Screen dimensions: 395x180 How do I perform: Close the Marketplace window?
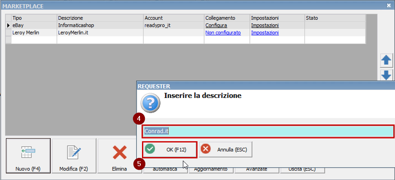[x=389, y=5]
